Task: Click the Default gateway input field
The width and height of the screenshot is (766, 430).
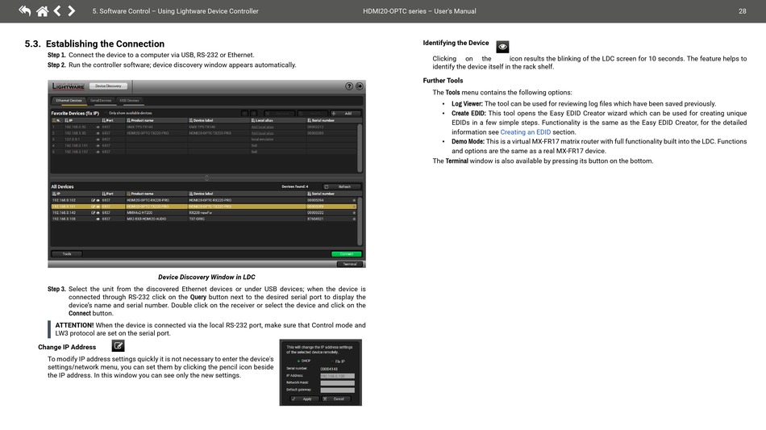Action: (x=338, y=390)
